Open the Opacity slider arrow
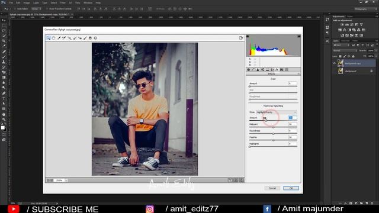 tap(376, 51)
